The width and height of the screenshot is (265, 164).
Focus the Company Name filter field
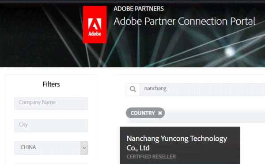point(51,103)
